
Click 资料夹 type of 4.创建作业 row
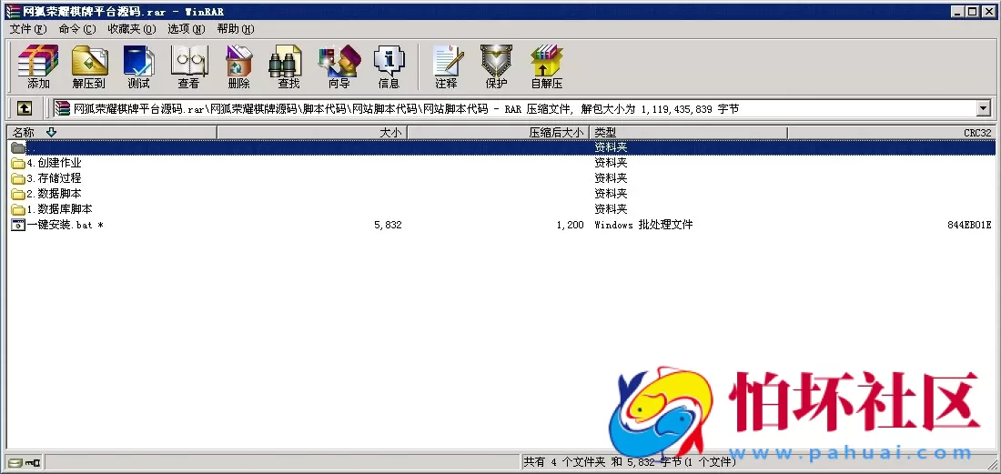[611, 163]
